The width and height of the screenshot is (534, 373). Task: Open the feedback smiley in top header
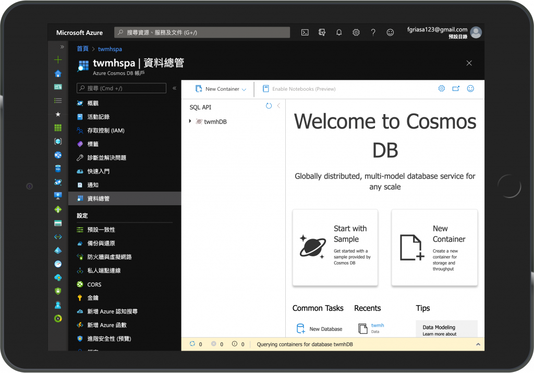point(390,32)
